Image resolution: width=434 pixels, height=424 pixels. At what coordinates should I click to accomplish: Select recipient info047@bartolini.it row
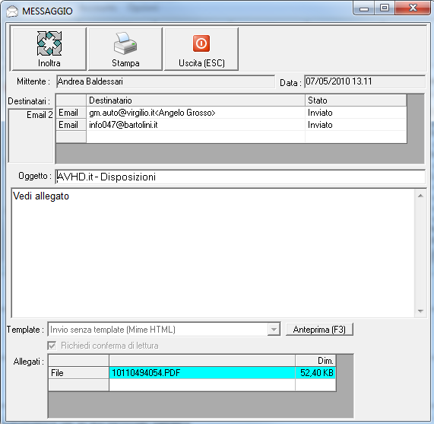(x=231, y=125)
